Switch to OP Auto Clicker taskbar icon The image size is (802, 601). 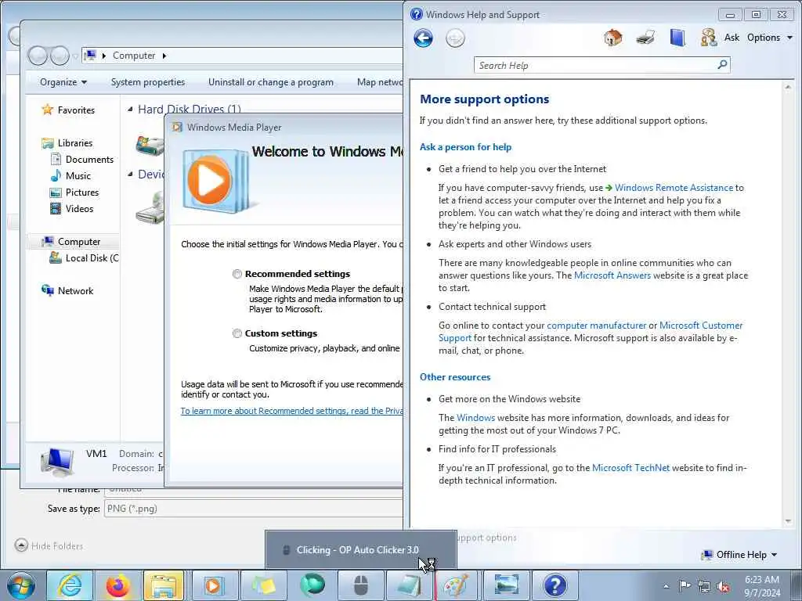(360, 585)
